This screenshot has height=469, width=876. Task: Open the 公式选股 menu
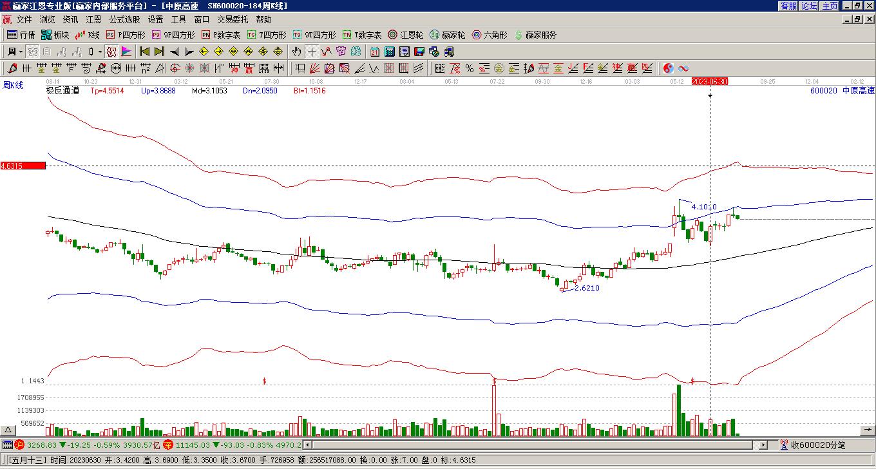tap(124, 20)
